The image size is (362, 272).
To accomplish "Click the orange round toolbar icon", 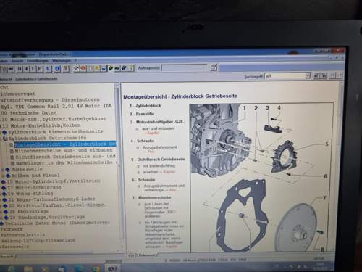I will pyautogui.click(x=83, y=68).
